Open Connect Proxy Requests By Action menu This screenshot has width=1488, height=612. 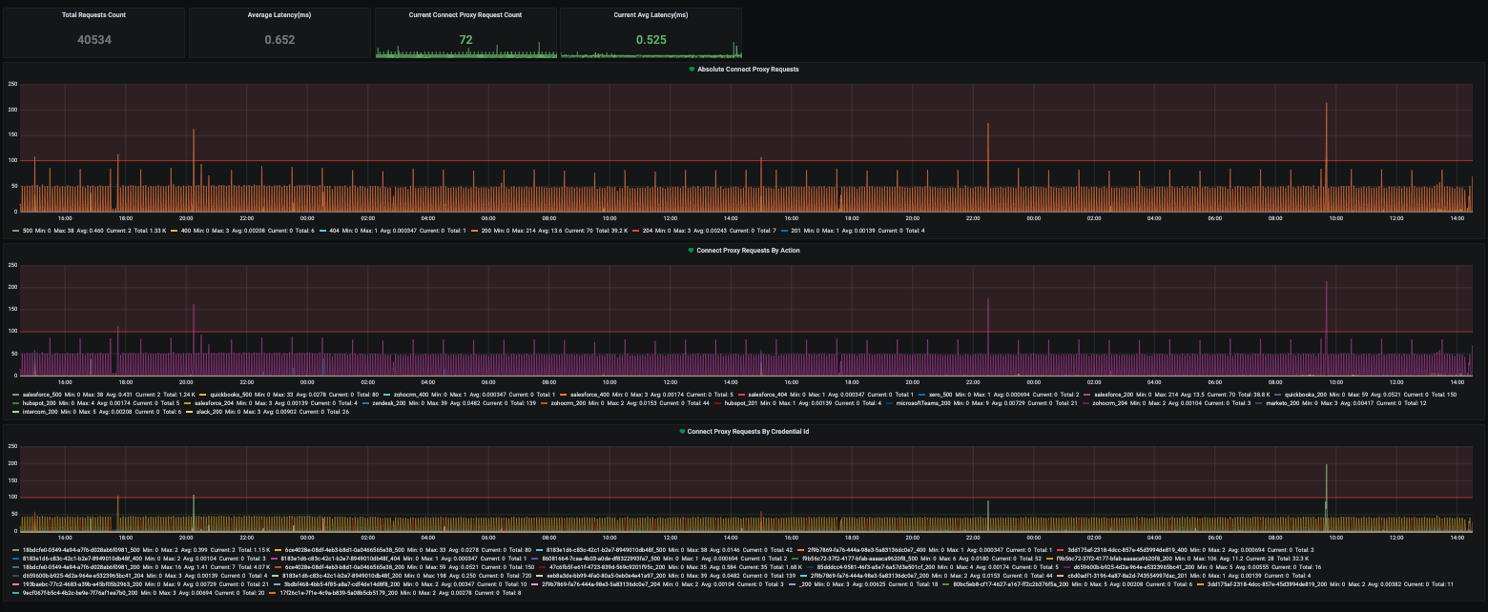(749, 250)
